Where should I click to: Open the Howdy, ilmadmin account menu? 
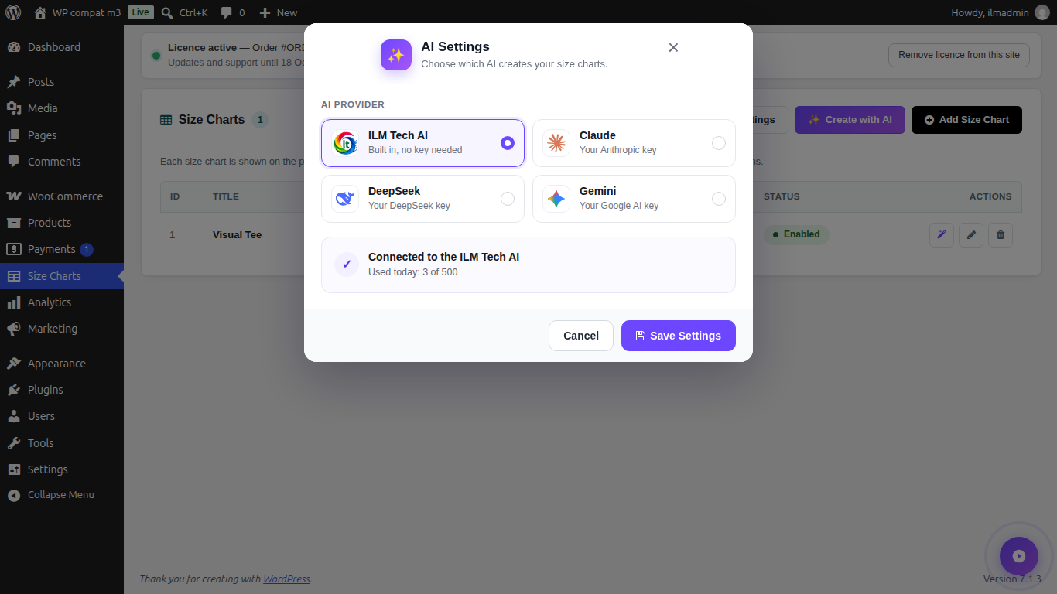tap(1001, 12)
